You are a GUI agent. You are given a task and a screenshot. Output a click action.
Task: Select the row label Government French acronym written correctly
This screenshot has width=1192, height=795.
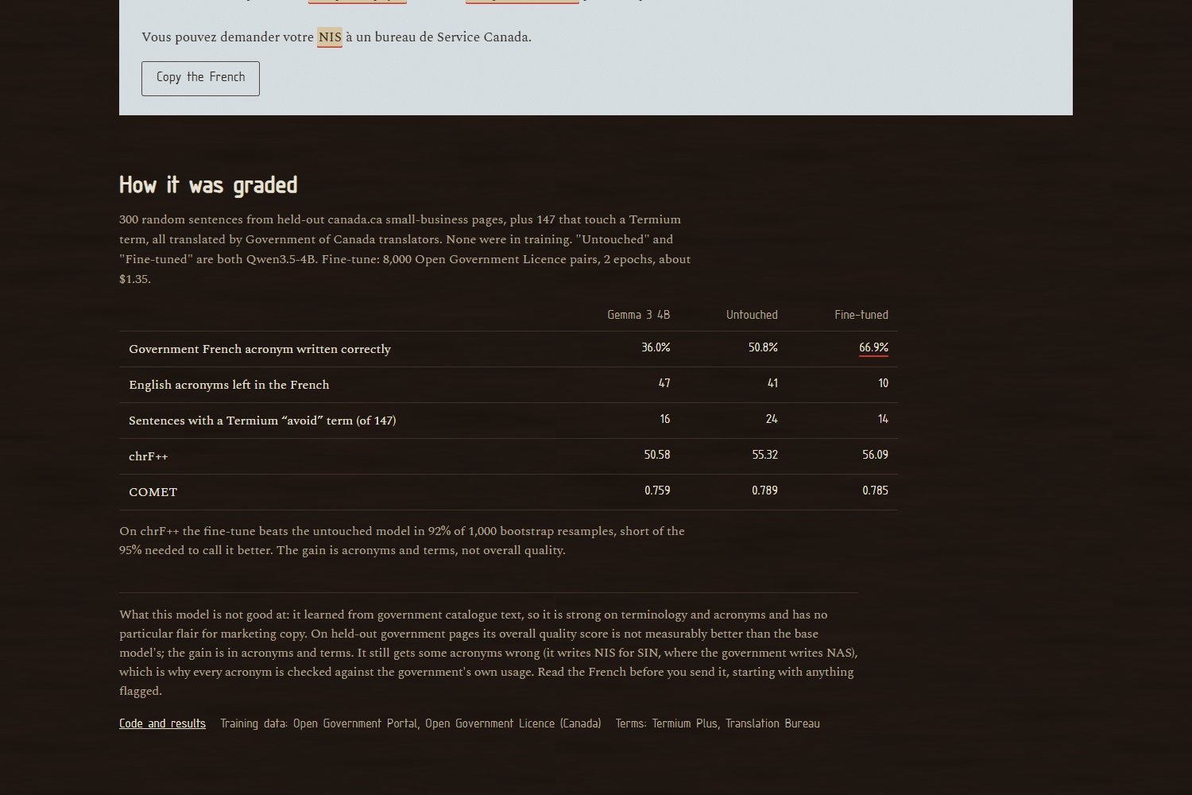[x=260, y=349]
